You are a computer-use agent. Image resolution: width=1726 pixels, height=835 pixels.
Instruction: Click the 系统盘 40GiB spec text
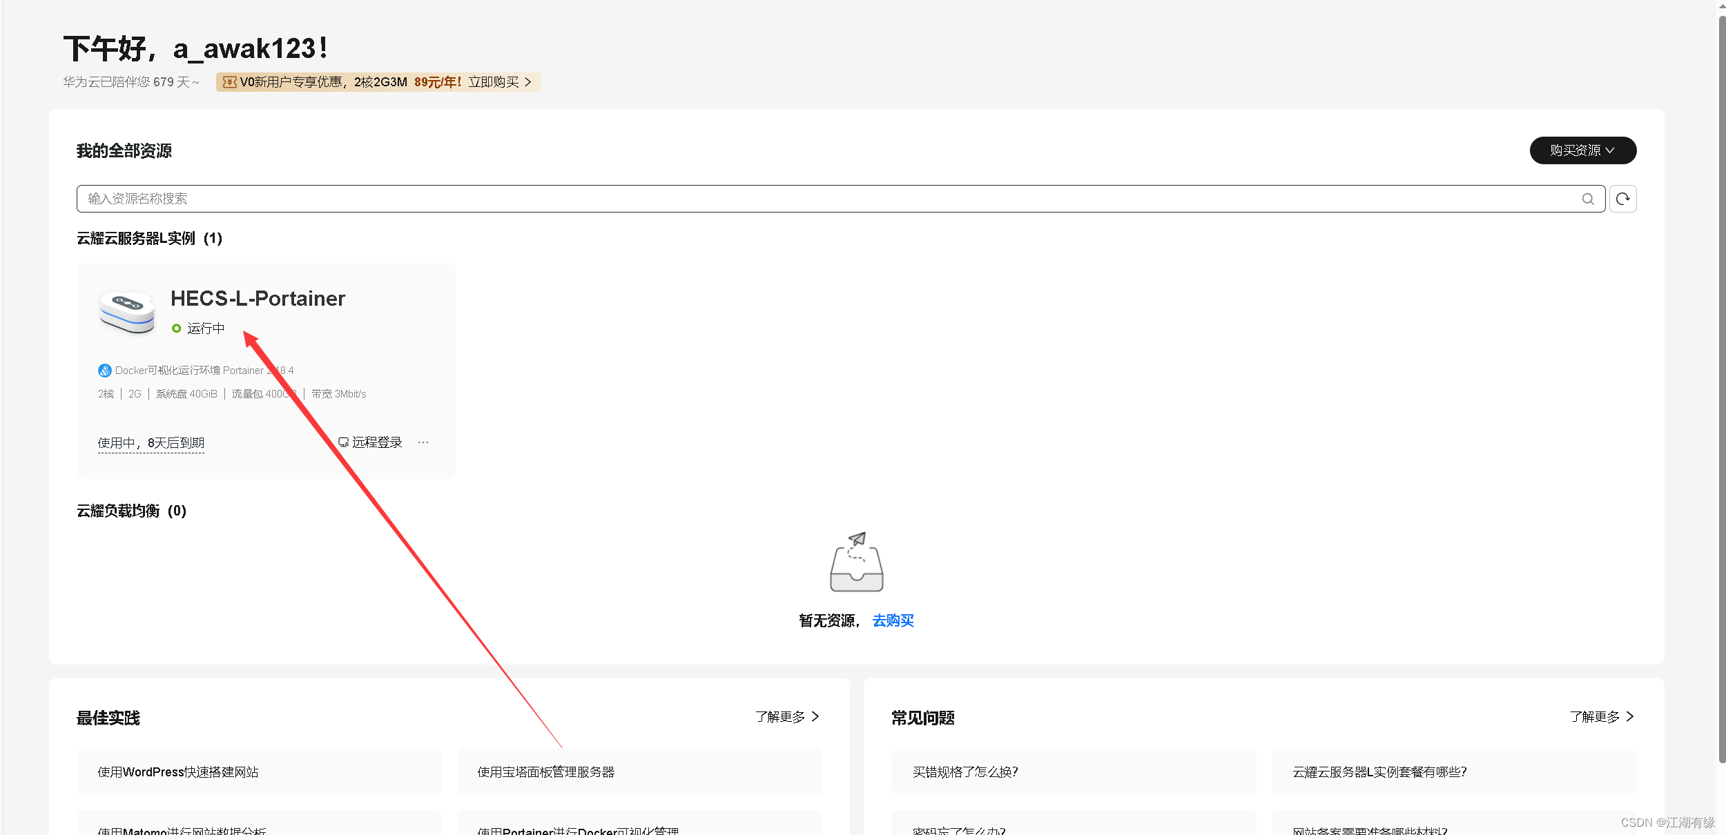click(x=186, y=394)
